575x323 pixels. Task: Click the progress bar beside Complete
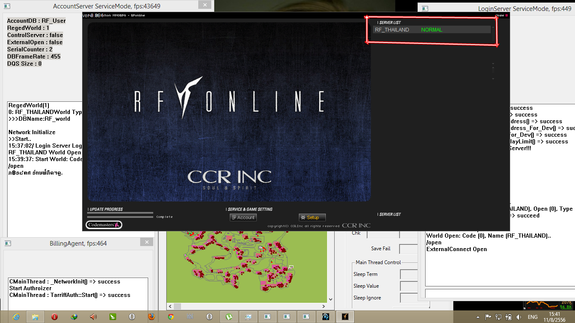pos(120,217)
